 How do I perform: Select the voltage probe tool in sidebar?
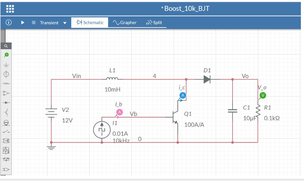click(x=6, y=55)
